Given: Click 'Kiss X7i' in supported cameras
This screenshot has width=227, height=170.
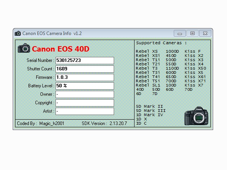Looking at the screenshot, I should pyautogui.click(x=195, y=81).
